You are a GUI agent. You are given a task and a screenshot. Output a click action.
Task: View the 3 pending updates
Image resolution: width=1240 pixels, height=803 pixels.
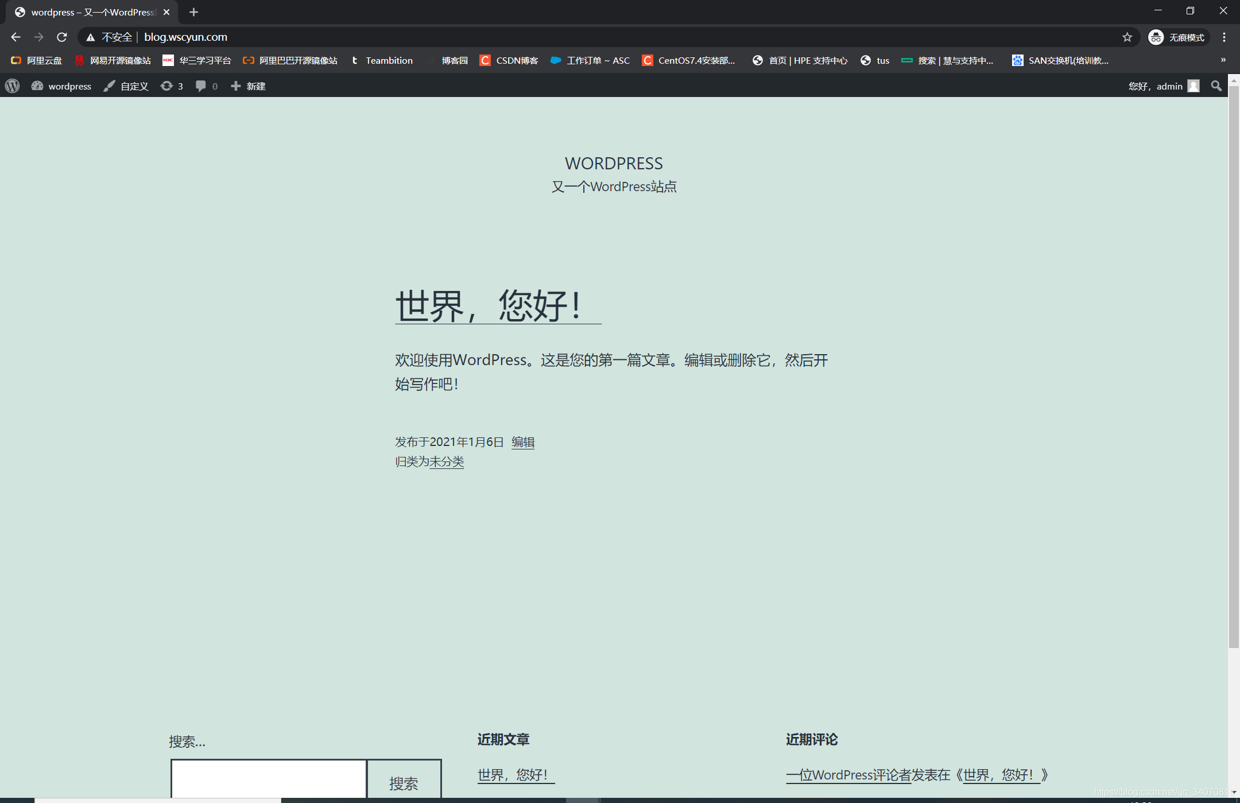(172, 86)
